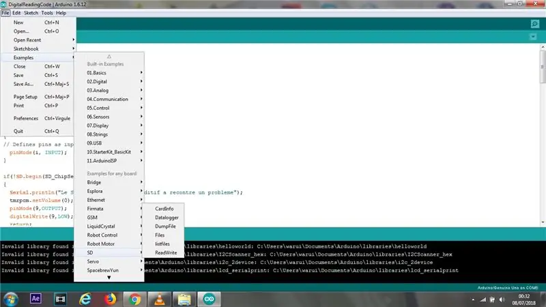546x307 pixels.
Task: Select Page Setup menu entry
Action: (38, 97)
